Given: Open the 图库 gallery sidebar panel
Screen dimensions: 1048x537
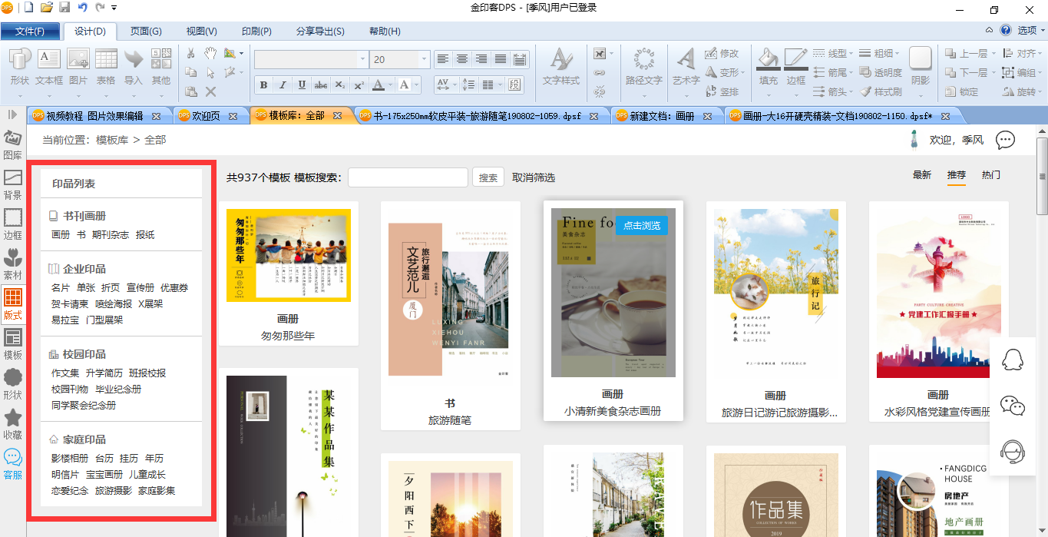Looking at the screenshot, I should [12, 144].
